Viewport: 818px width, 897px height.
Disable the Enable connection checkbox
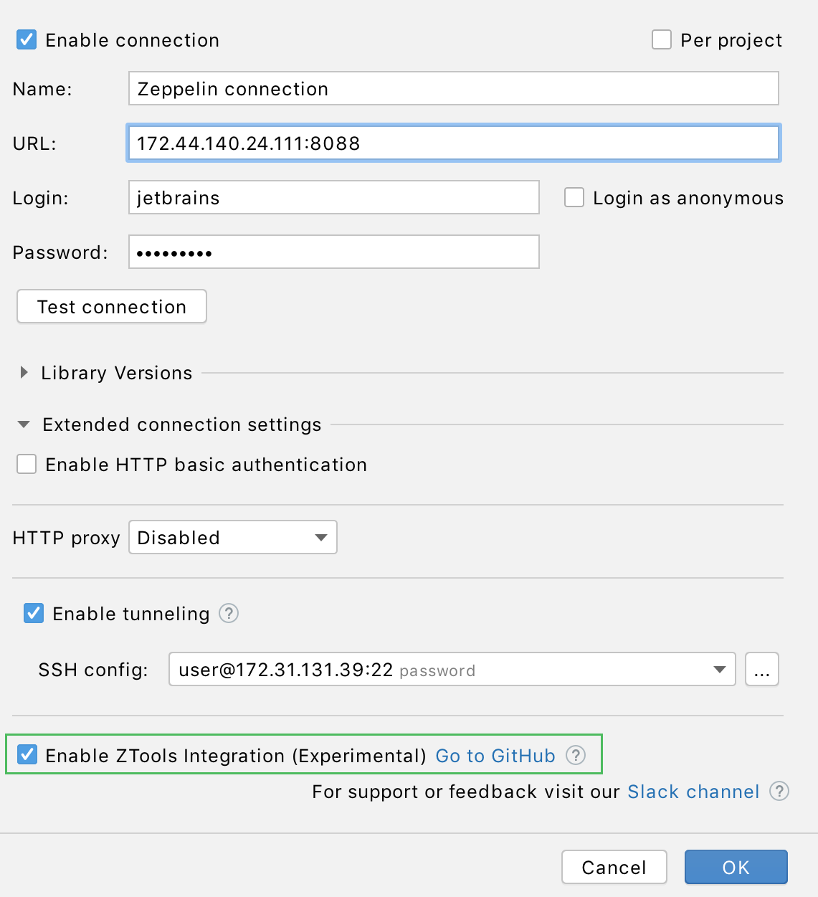pyautogui.click(x=26, y=39)
